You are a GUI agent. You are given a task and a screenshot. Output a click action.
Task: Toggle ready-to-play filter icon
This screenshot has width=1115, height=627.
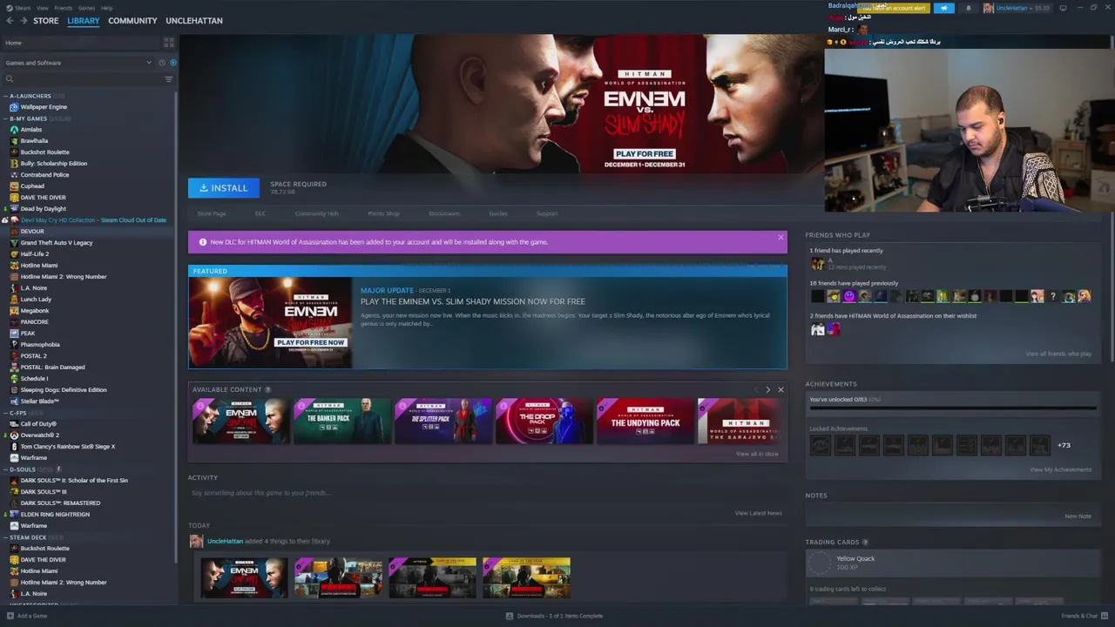172,63
